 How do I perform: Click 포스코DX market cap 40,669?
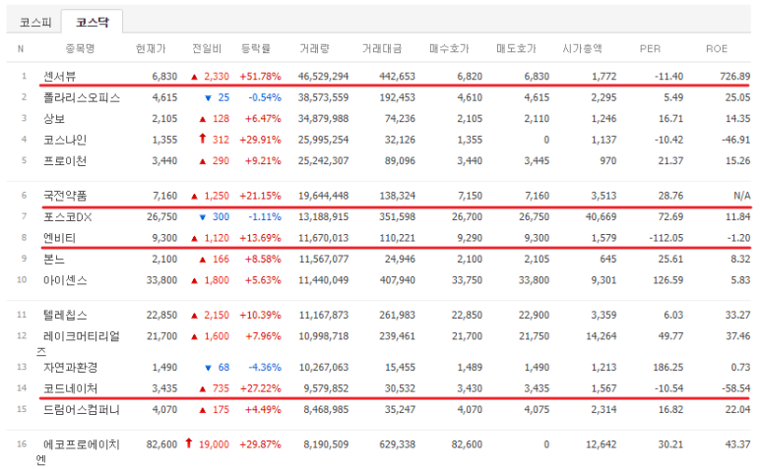(x=601, y=217)
